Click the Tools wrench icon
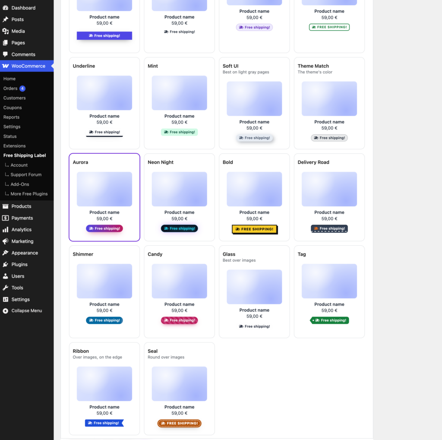 (5, 288)
